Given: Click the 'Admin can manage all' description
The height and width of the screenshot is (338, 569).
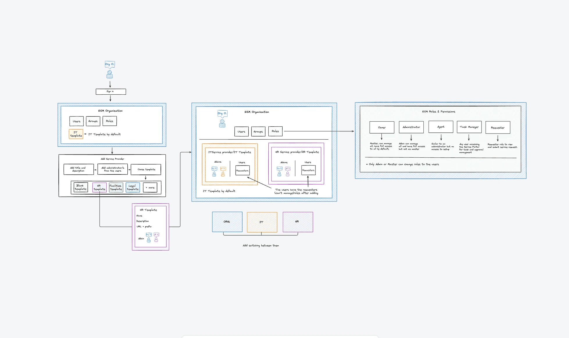Looking at the screenshot, I should [x=412, y=146].
